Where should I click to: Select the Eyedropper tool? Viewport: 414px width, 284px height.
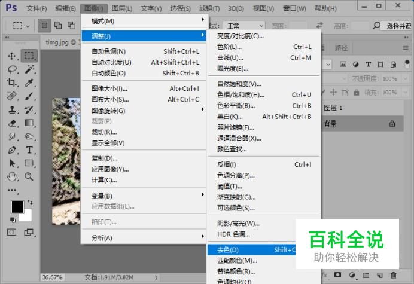29,83
